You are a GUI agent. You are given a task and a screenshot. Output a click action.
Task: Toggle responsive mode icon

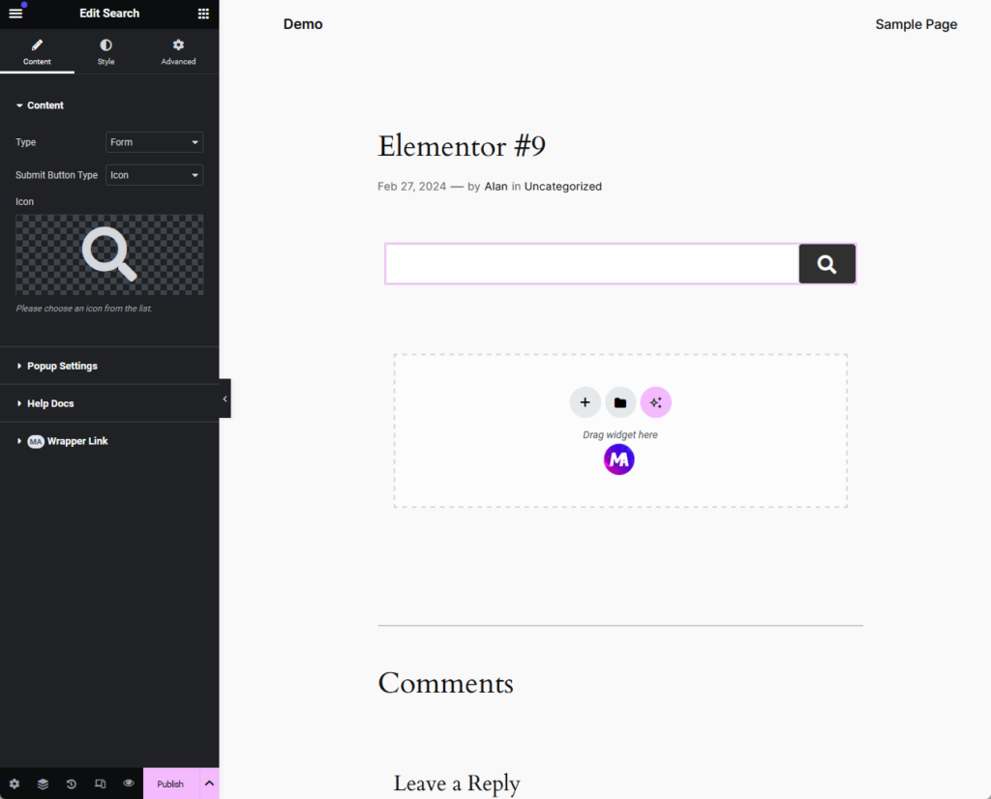click(x=100, y=784)
